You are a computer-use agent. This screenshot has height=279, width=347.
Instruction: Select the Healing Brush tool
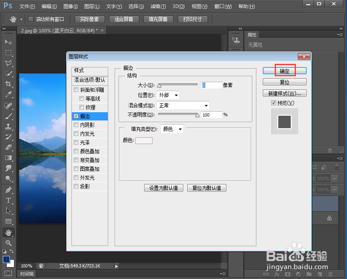(8, 106)
